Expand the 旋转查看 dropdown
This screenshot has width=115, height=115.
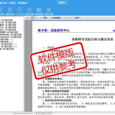[x=56, y=18]
